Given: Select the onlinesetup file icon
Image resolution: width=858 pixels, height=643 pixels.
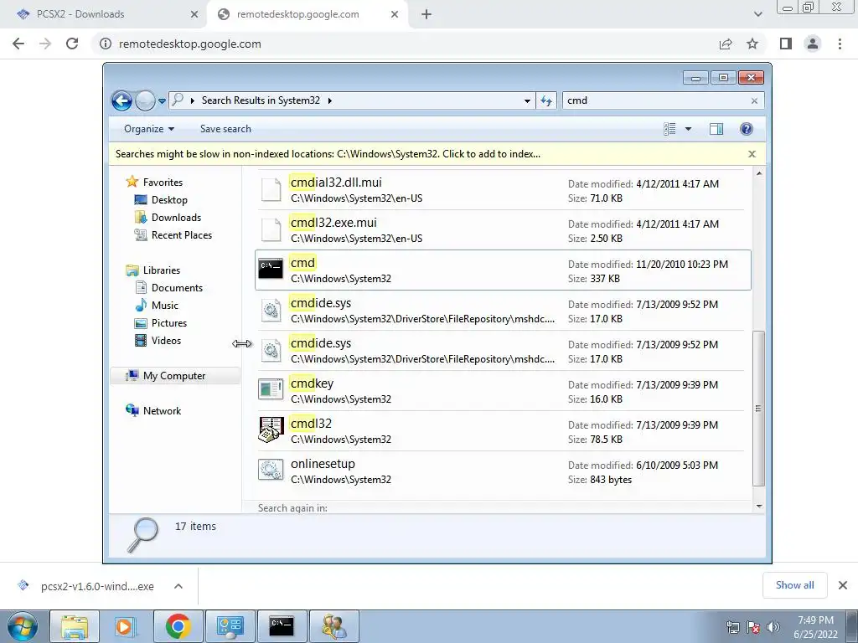Looking at the screenshot, I should point(271,471).
